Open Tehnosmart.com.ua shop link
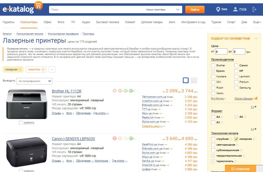Viewport: 263px width, 172px height. pos(154,97)
